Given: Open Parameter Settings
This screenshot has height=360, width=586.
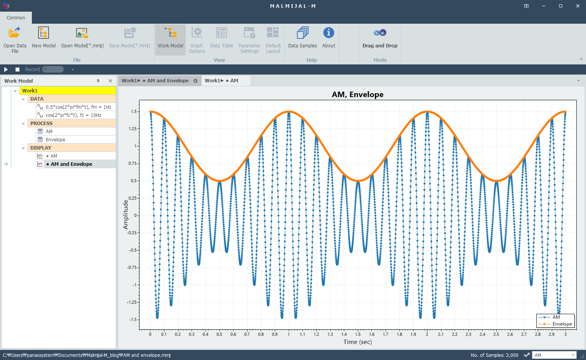Looking at the screenshot, I should click(x=249, y=40).
